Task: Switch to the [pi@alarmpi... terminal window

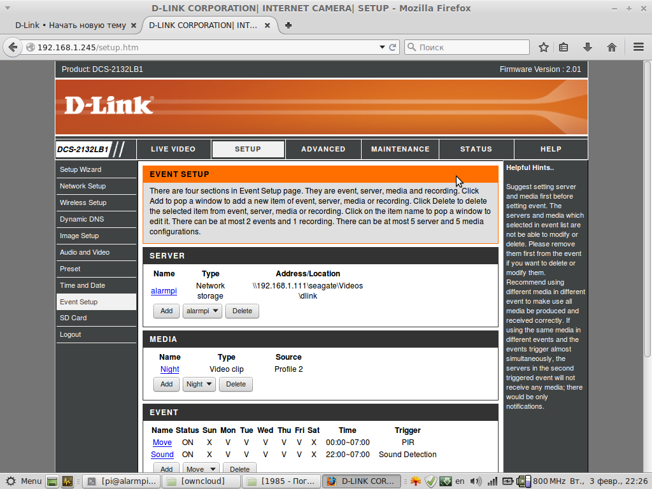Action: tap(122, 481)
